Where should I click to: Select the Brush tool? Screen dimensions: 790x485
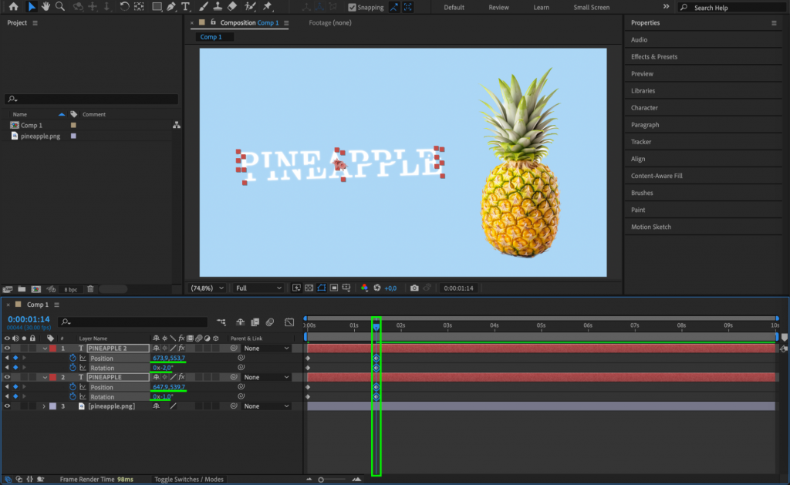click(202, 7)
